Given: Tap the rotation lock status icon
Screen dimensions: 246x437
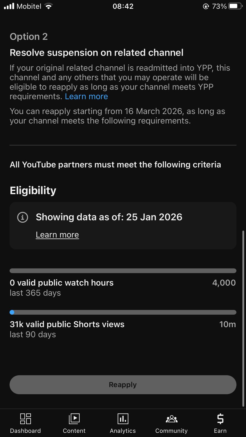Looking at the screenshot, I should [206, 6].
